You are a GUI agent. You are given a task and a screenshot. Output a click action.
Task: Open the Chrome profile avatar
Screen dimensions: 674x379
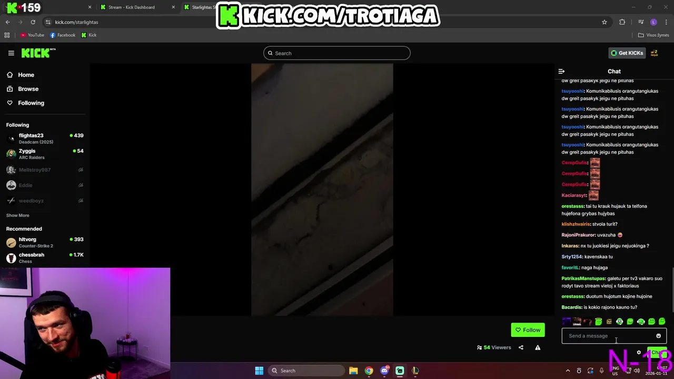point(653,22)
